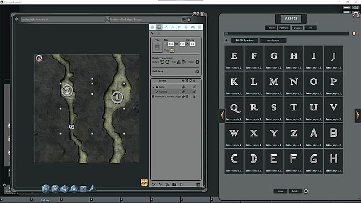Reset quick transforms with the X icon
This screenshot has width=361, height=203.
coord(197,62)
